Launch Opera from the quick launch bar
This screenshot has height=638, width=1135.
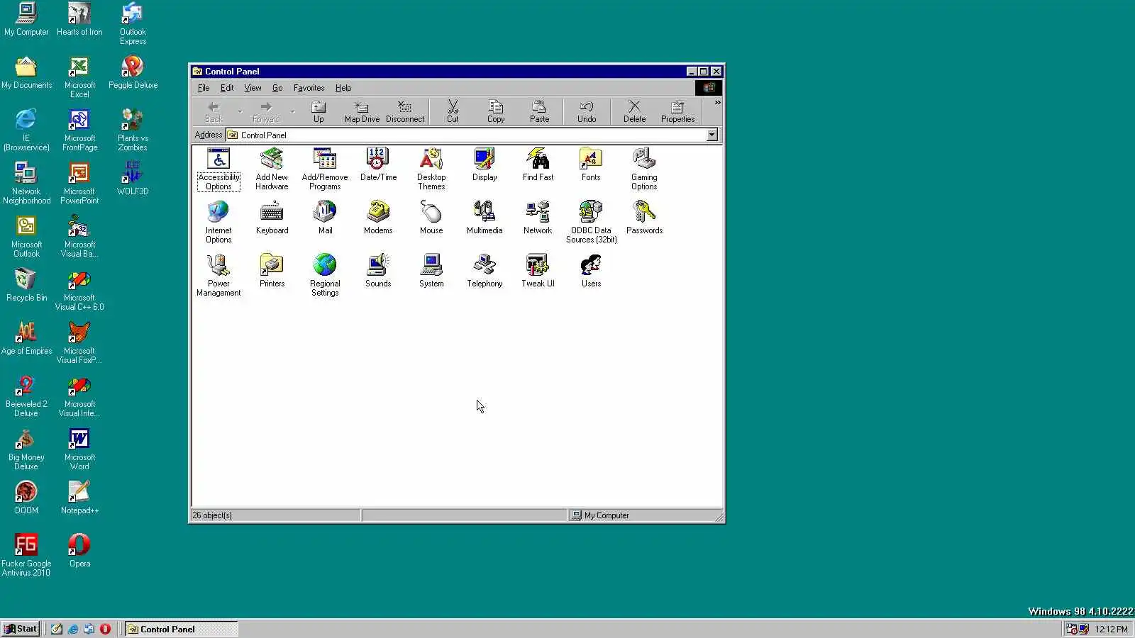(105, 629)
